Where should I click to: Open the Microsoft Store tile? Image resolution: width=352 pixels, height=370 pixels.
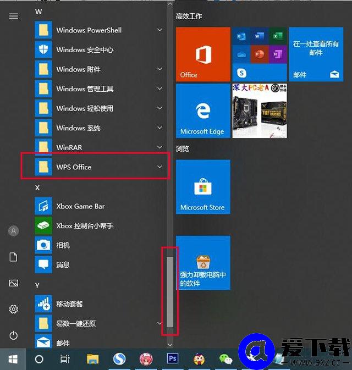(x=203, y=187)
